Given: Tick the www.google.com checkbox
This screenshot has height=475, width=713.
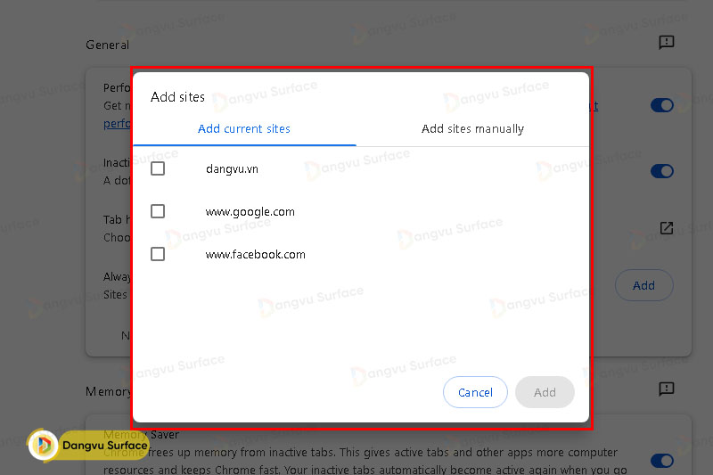Looking at the screenshot, I should [x=158, y=211].
